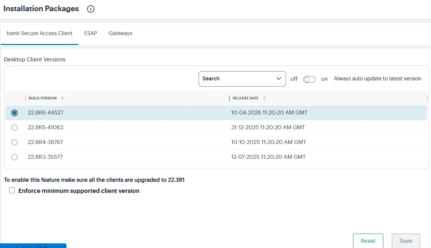431x248 pixels.
Task: Click the Build Version column header
Action: [42, 98]
